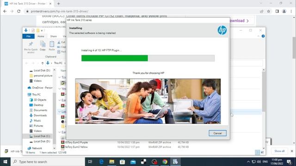The height and width of the screenshot is (166, 296).
Task: Open the Windows Start menu
Action: (5, 162)
